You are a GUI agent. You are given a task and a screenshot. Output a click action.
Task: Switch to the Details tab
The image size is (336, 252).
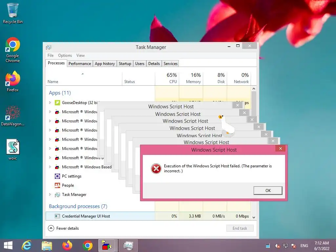tap(154, 64)
